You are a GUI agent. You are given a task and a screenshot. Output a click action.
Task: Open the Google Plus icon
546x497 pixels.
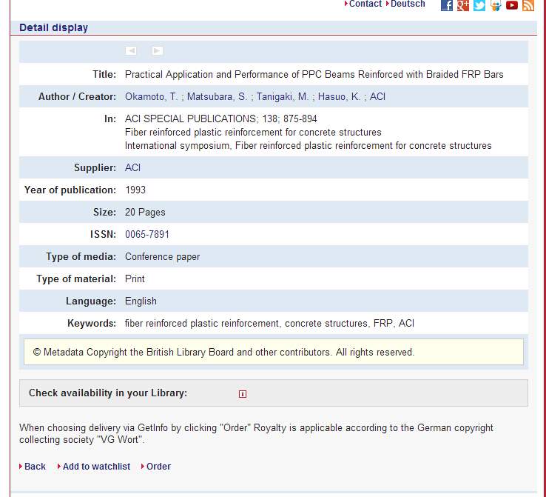[x=463, y=5]
